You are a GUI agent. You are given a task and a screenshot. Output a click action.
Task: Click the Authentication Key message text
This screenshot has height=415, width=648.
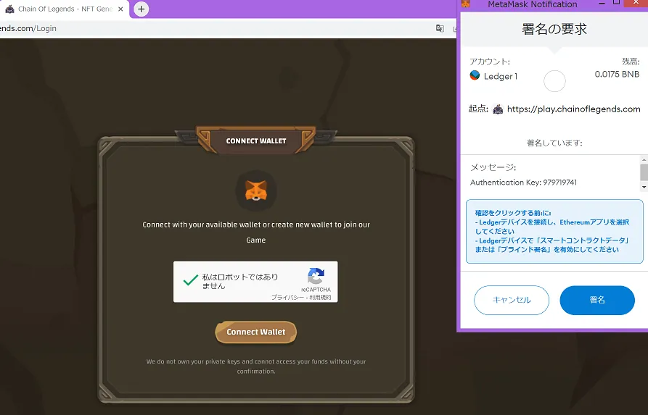[x=524, y=183]
